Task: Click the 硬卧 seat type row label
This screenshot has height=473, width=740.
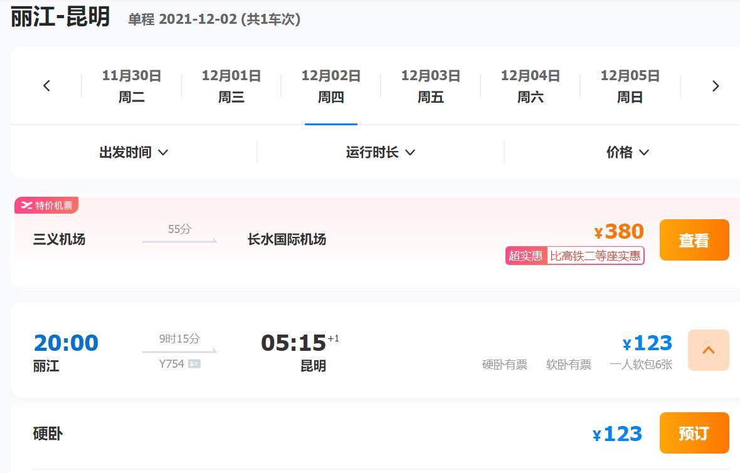Action: click(x=48, y=434)
